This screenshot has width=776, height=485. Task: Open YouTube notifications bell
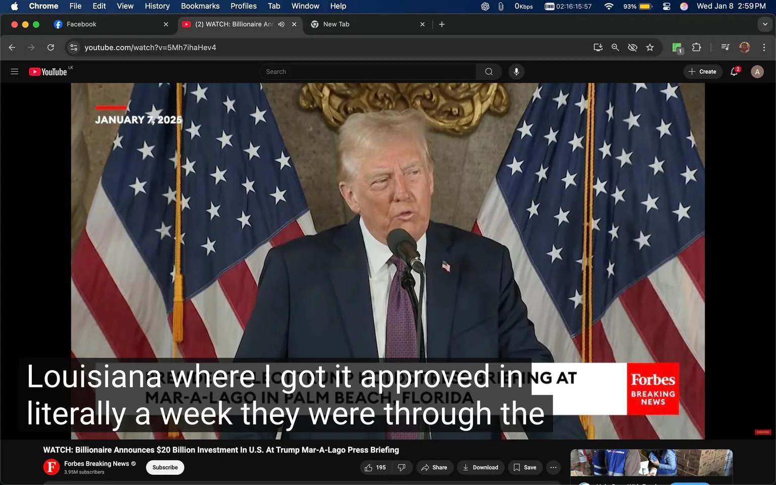(734, 71)
